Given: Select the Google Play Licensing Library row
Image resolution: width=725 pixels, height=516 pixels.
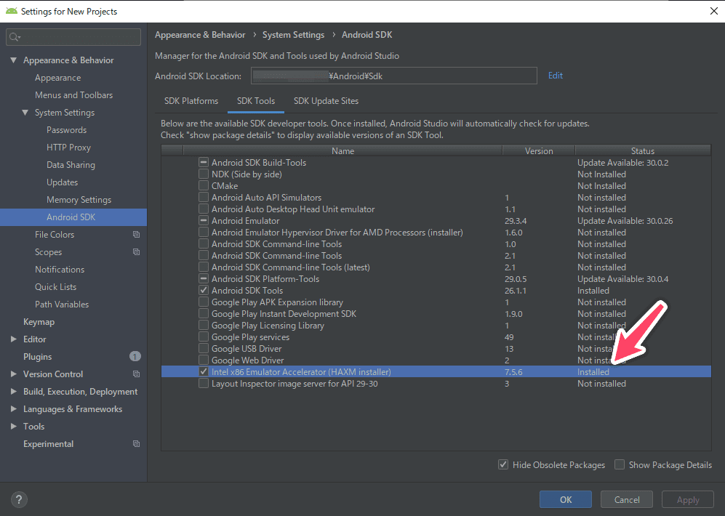Looking at the screenshot, I should pos(436,326).
